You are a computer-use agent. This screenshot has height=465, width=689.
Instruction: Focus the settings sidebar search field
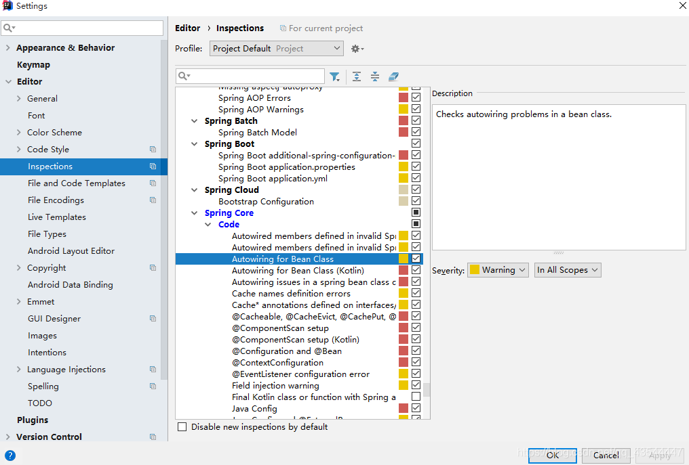click(x=82, y=28)
